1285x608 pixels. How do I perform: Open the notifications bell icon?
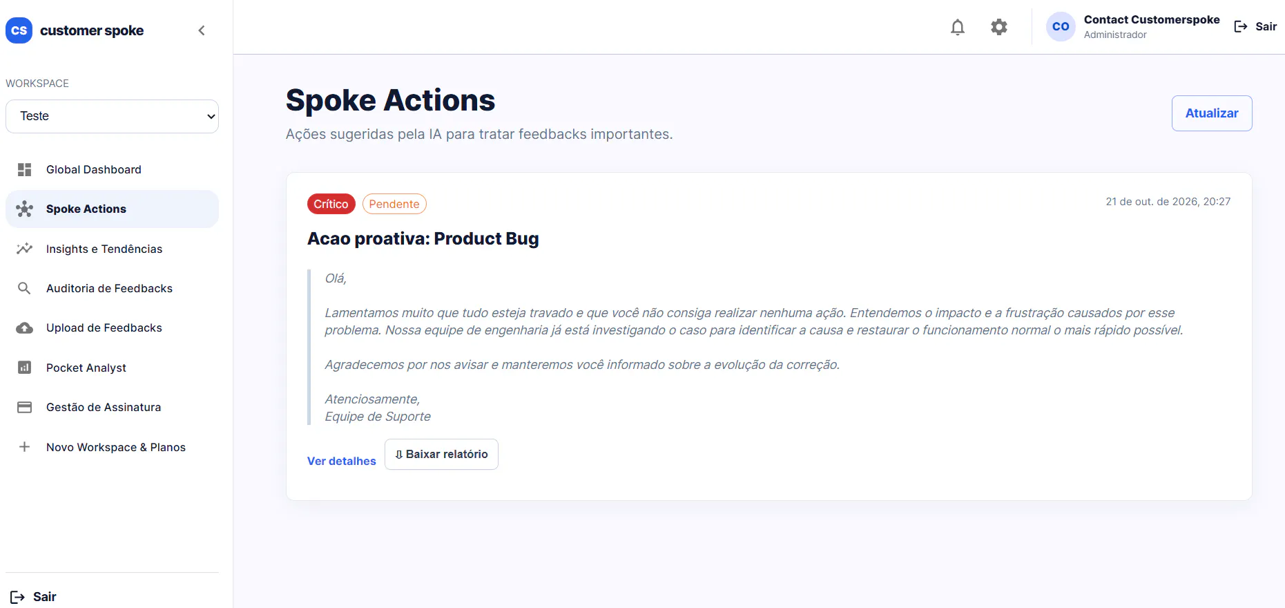pyautogui.click(x=958, y=27)
